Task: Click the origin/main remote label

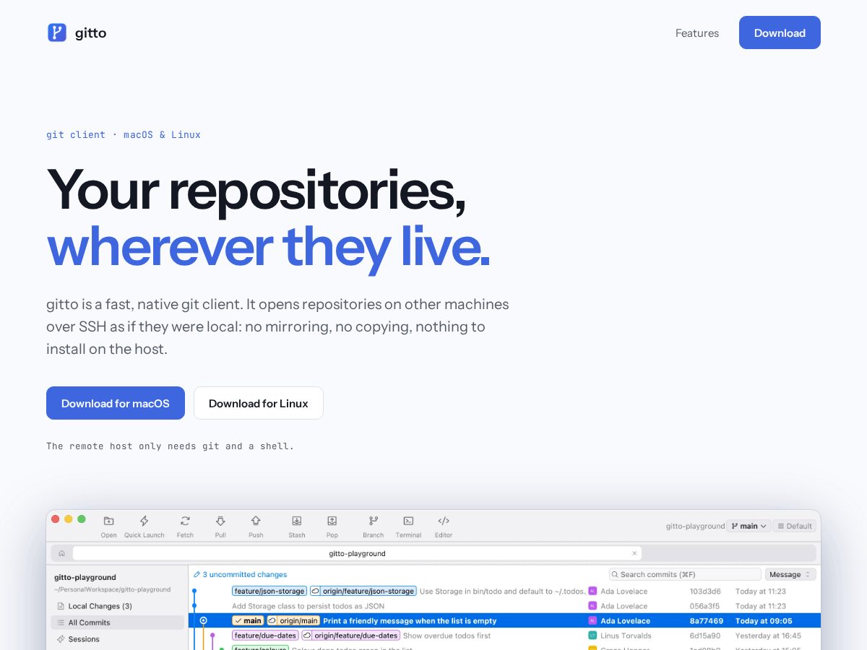Action: click(x=293, y=620)
